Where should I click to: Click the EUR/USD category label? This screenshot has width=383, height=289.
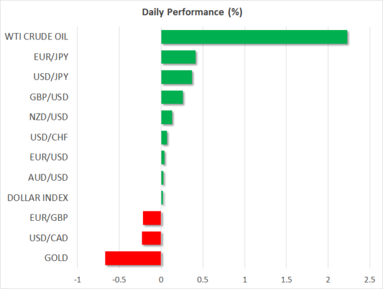pos(49,157)
